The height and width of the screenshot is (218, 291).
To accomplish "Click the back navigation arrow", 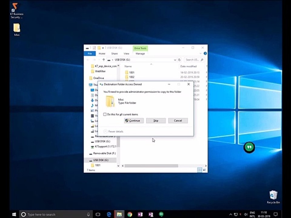I will tap(88, 60).
